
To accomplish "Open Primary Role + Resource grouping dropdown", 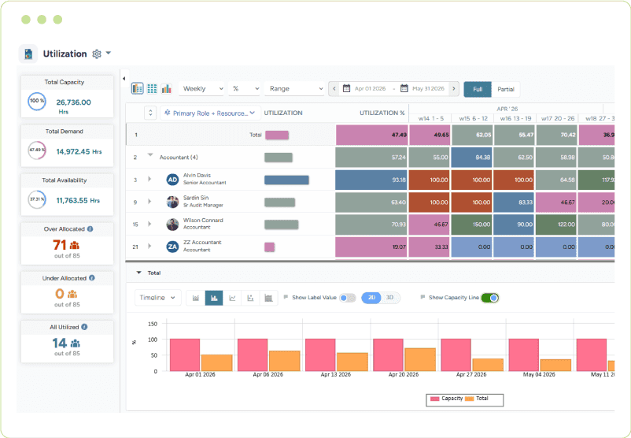I will coord(210,113).
